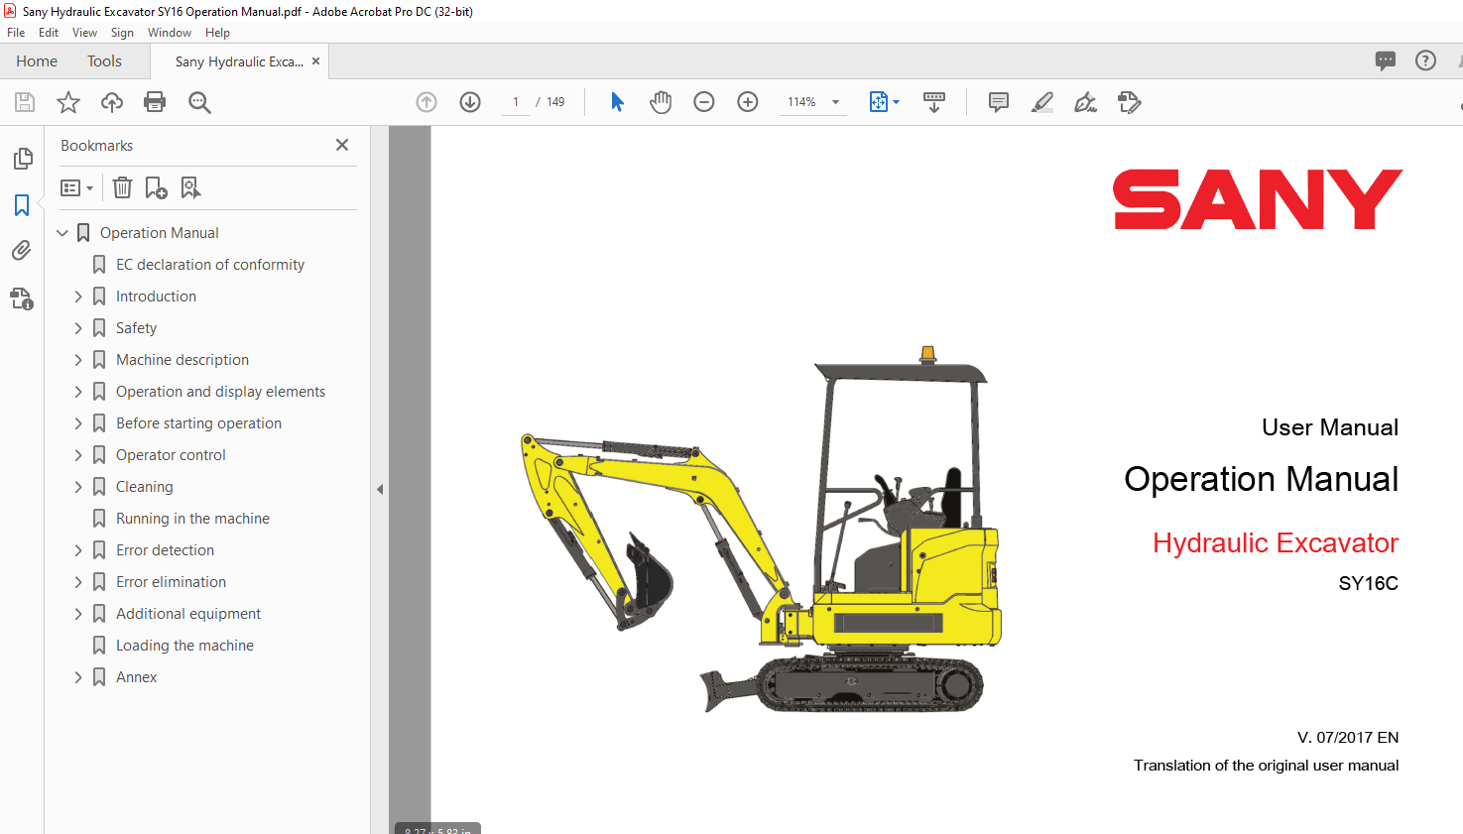Image resolution: width=1463 pixels, height=834 pixels.
Task: Open the zoom level 114% dropdown
Action: pyautogui.click(x=835, y=102)
